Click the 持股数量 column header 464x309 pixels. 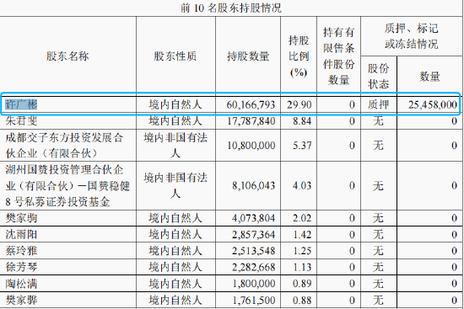point(248,56)
